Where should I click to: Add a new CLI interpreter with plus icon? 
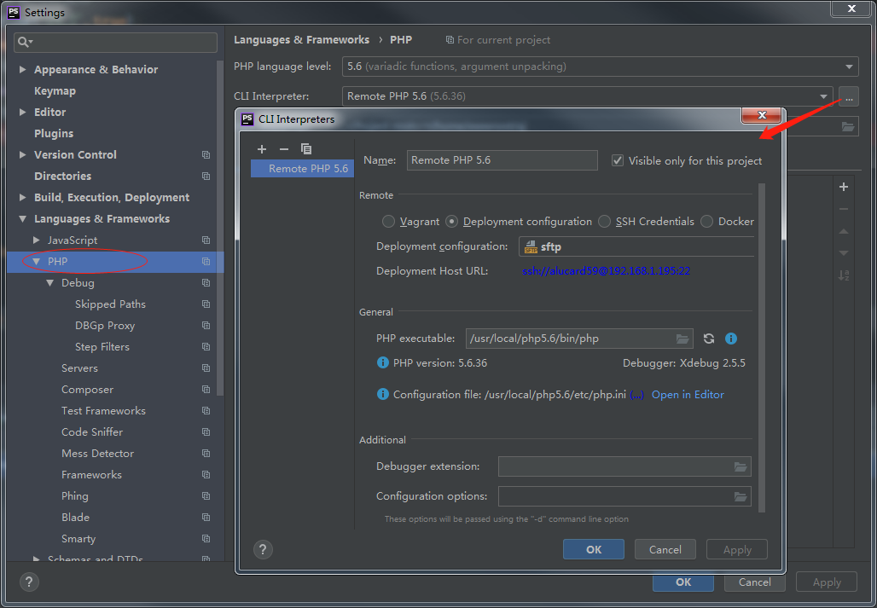(x=262, y=149)
